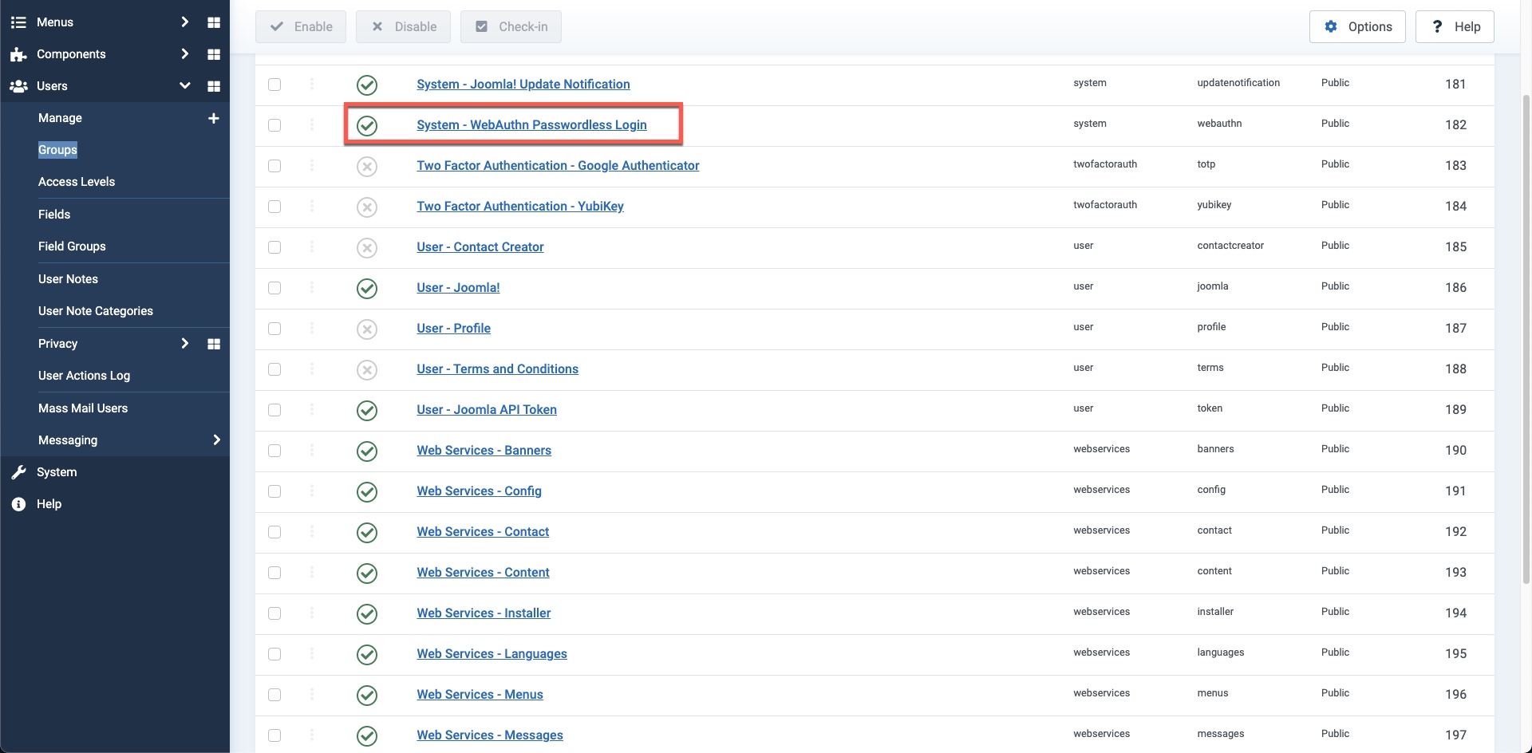Select the checkbox for User - Contact Creator
Screen dimensions: 1532x753
[274, 247]
